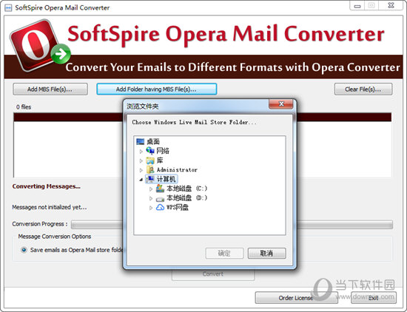The image size is (407, 312).
Task: Click the Local Disk C: drive icon
Action: click(160, 189)
